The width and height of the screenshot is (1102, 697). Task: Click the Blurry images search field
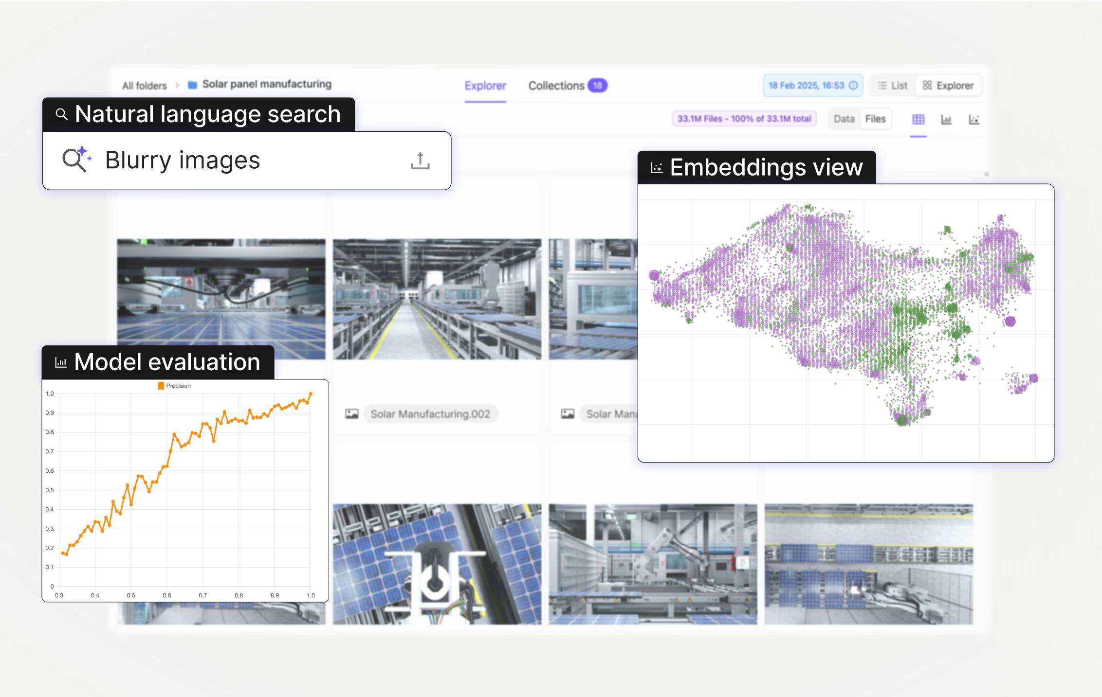pyautogui.click(x=183, y=161)
